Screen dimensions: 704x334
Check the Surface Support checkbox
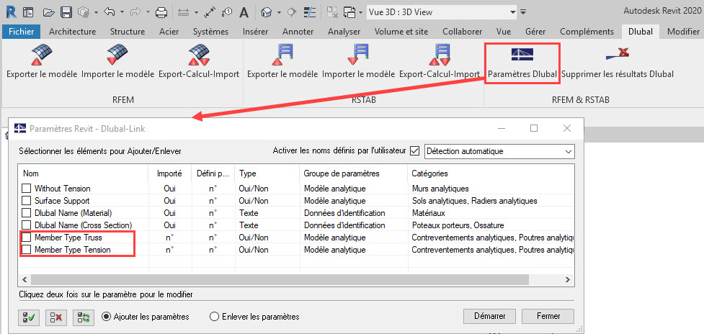pos(27,200)
